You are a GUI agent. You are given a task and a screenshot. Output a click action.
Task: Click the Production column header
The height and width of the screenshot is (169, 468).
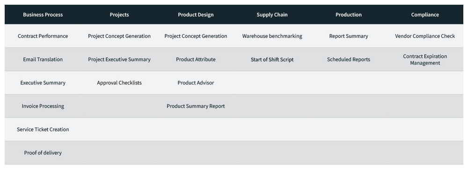(349, 14)
